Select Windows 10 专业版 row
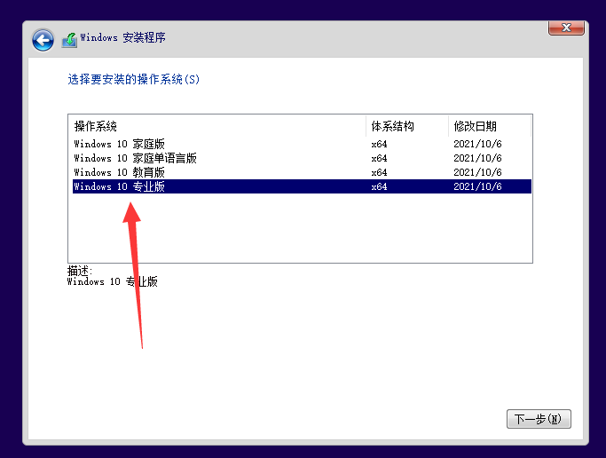Viewport: 606px width, 458px height. pos(303,186)
